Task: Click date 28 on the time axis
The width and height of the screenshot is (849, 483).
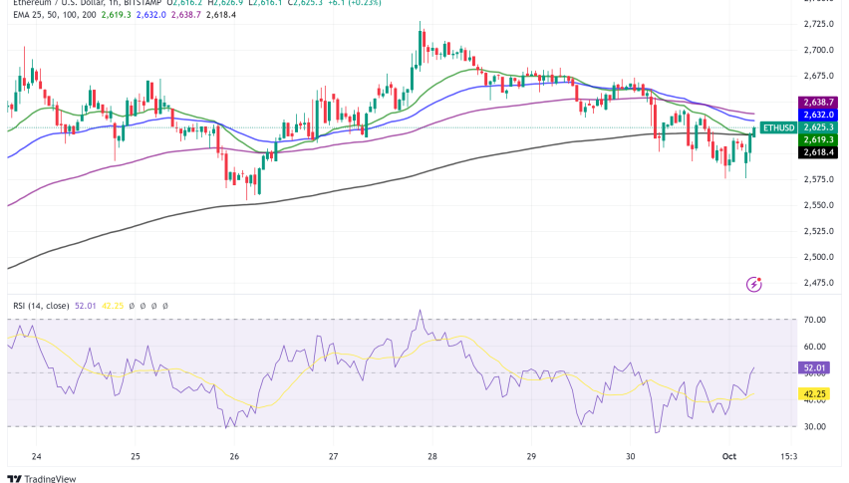Action: click(432, 457)
